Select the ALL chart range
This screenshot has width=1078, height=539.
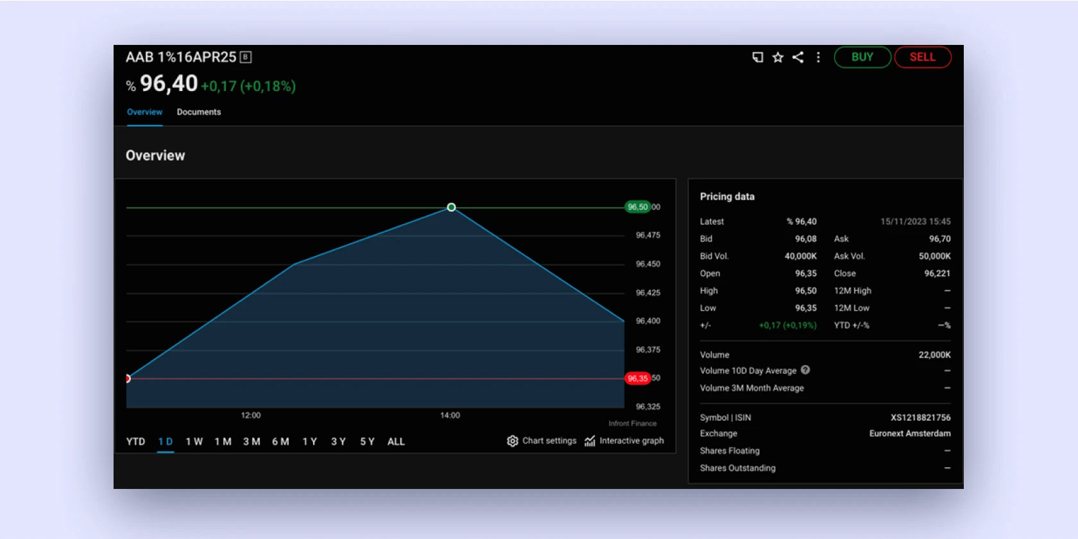pyautogui.click(x=396, y=441)
